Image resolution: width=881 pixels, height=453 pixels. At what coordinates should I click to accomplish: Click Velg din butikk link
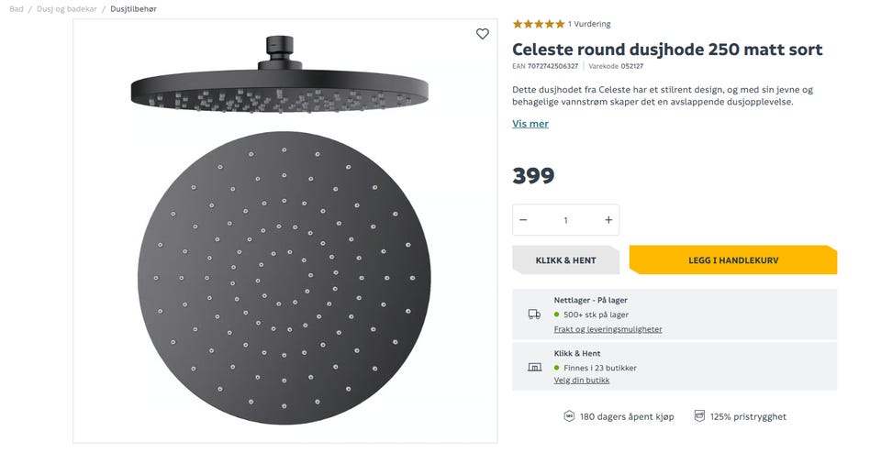[x=581, y=380]
